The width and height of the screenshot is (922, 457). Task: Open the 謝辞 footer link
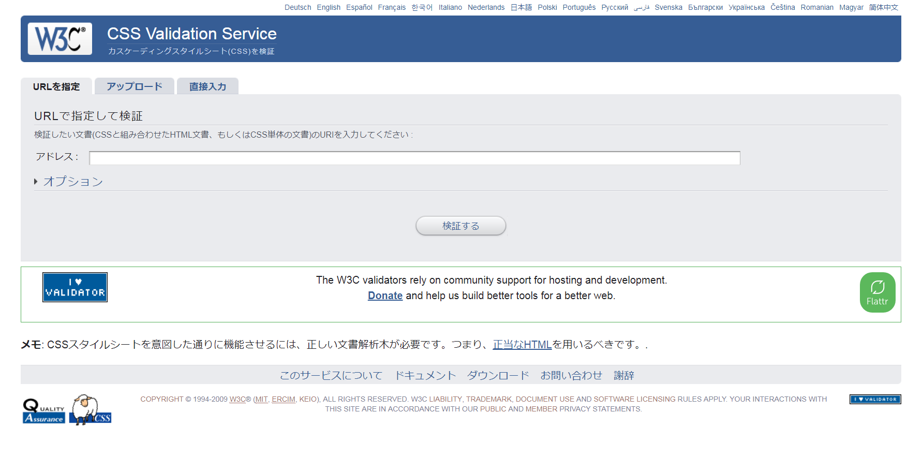point(624,375)
